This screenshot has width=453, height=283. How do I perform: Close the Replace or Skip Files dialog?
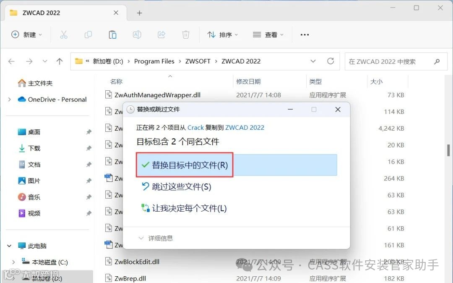tap(338, 110)
